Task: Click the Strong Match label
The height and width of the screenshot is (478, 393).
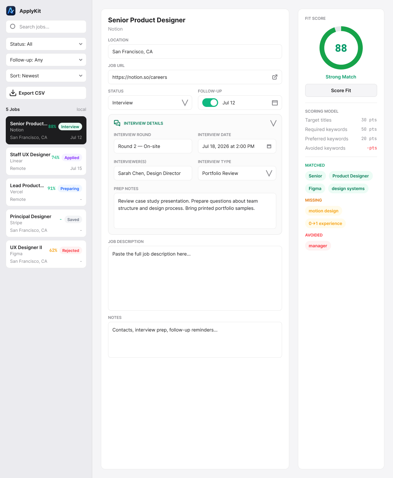Action: pos(341,77)
